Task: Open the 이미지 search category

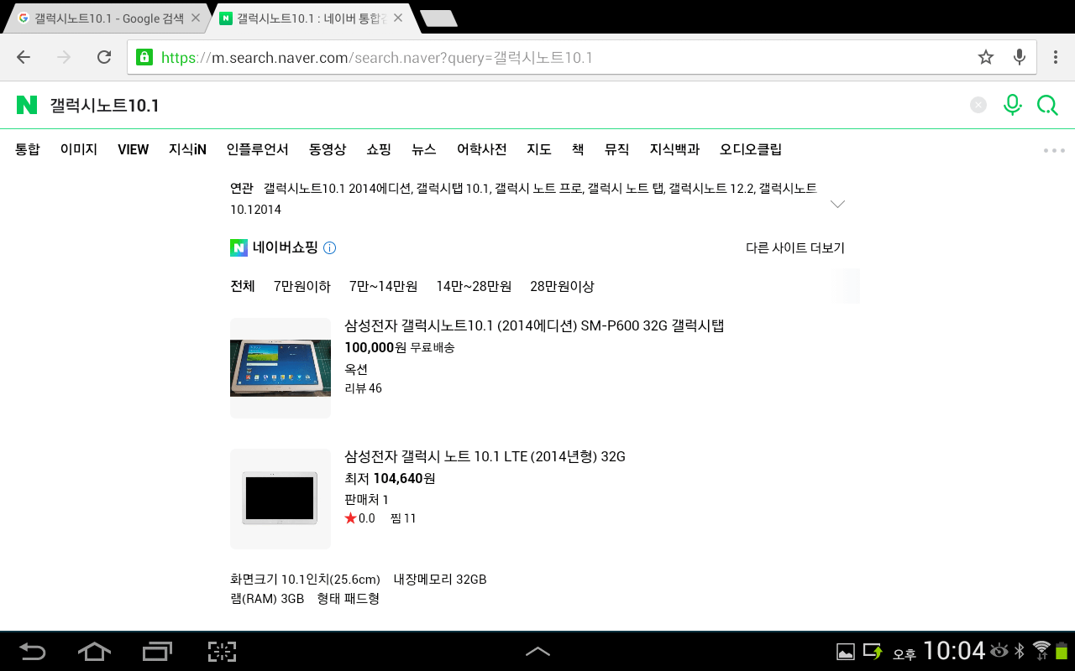Action: point(78,149)
